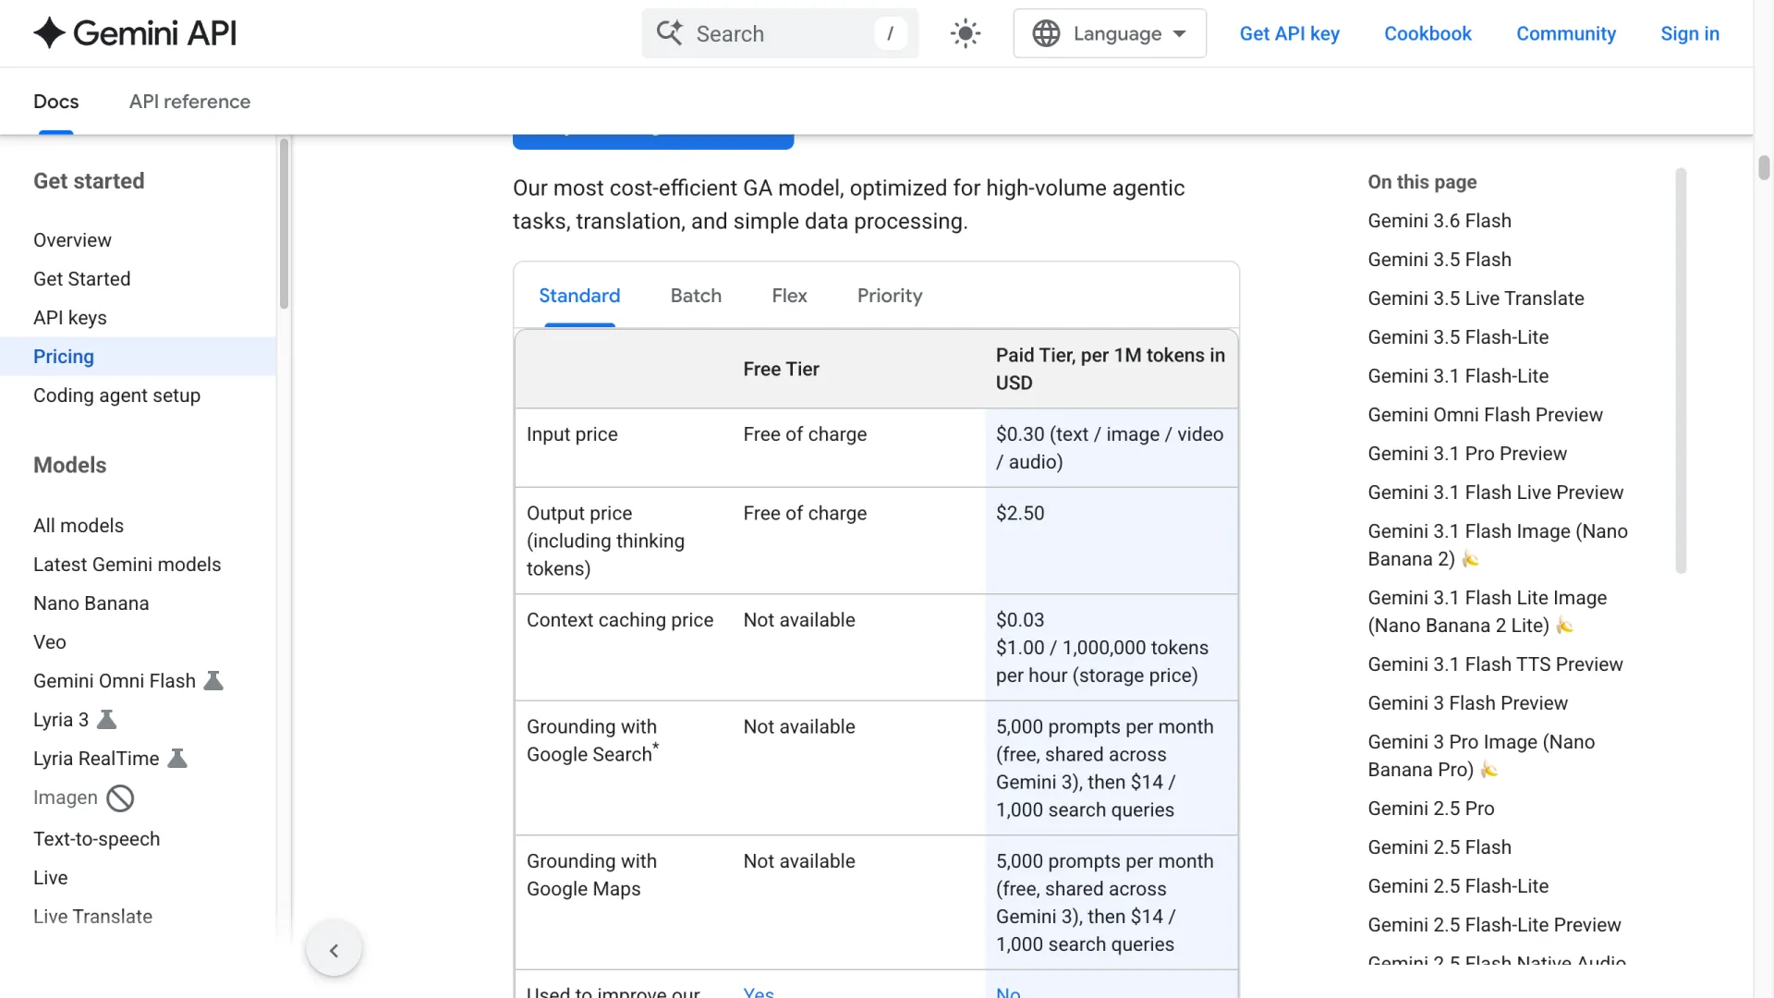The width and height of the screenshot is (1774, 998).
Task: Jump to Gemini 3.5 Flash section
Action: click(1440, 260)
